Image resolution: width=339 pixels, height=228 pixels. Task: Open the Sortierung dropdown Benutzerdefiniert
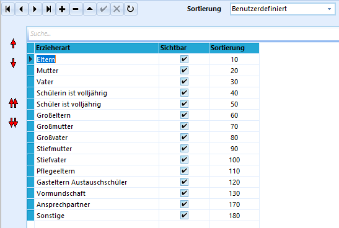click(x=283, y=9)
